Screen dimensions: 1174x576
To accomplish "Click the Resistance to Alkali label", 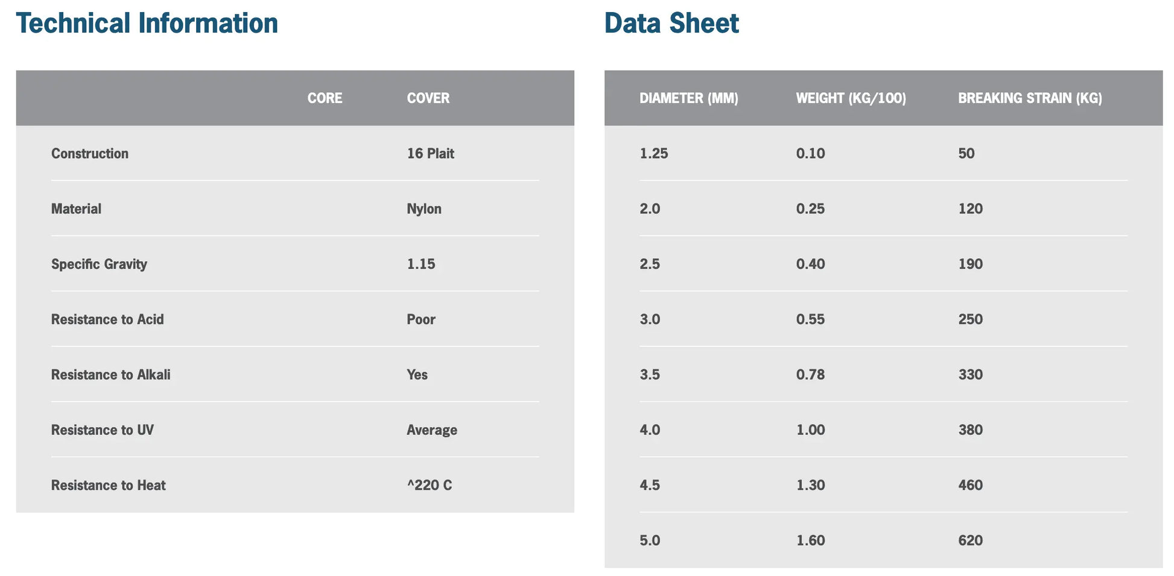I will [x=110, y=375].
